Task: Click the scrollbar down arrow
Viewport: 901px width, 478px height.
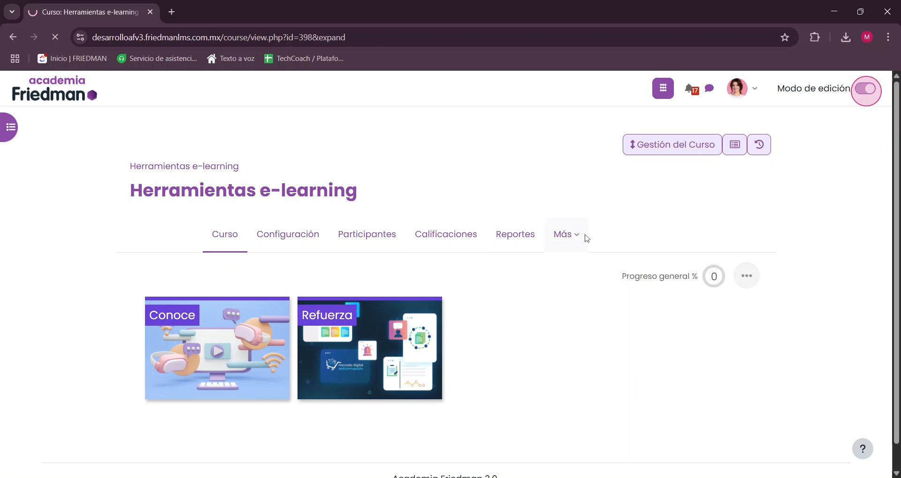Action: [x=896, y=473]
